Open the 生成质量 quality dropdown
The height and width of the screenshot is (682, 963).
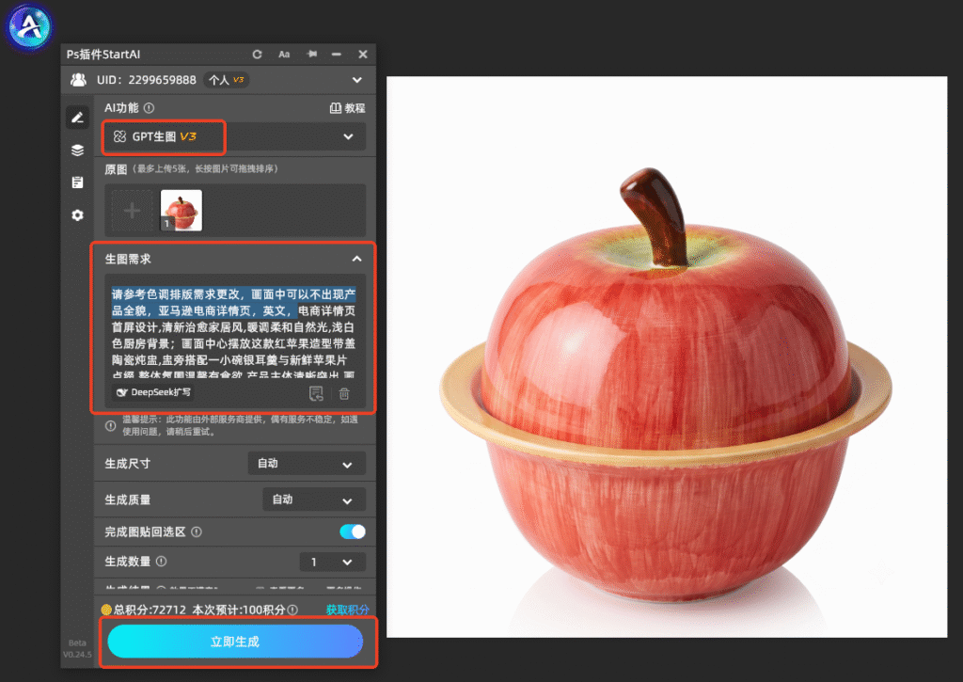pos(314,500)
